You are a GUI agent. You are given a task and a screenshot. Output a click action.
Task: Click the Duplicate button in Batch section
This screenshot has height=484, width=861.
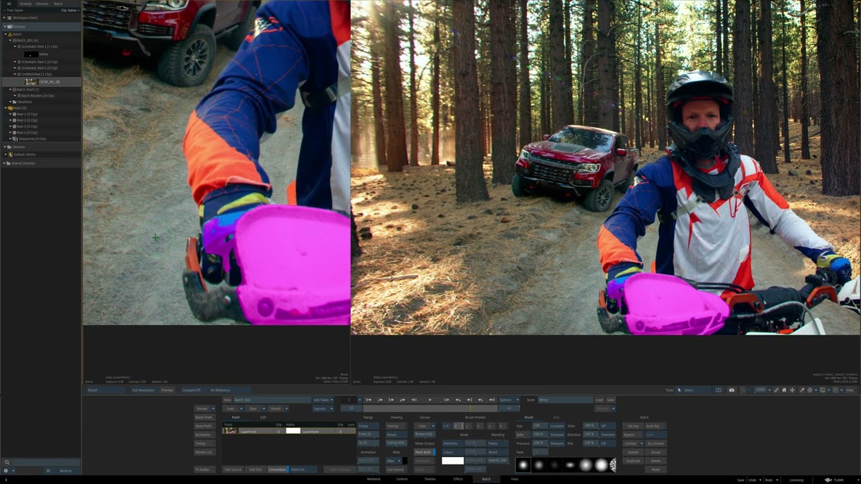pos(634,460)
